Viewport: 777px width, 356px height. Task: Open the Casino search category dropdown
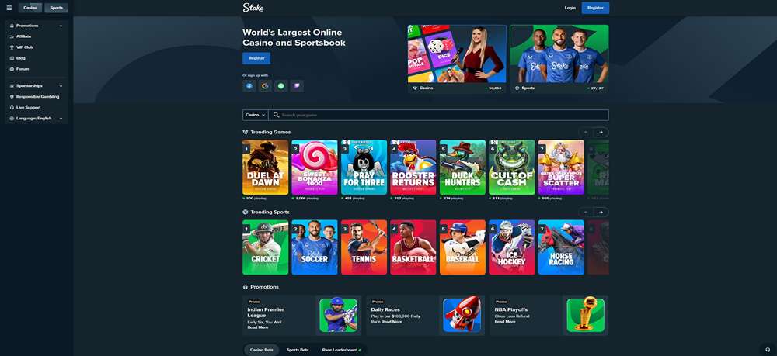pyautogui.click(x=255, y=115)
